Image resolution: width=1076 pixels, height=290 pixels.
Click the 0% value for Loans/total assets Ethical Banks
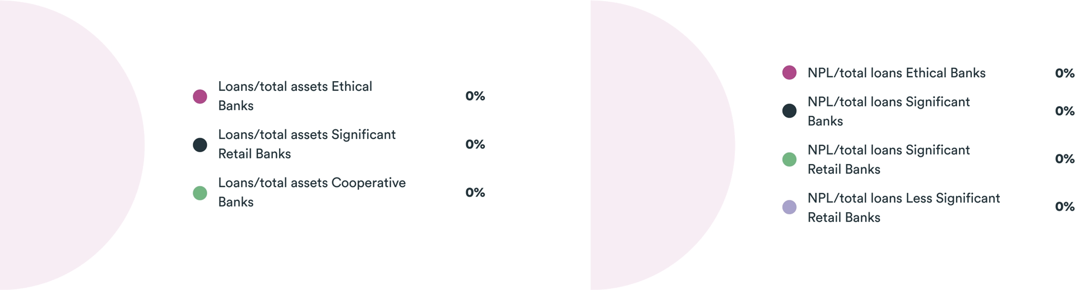click(475, 96)
